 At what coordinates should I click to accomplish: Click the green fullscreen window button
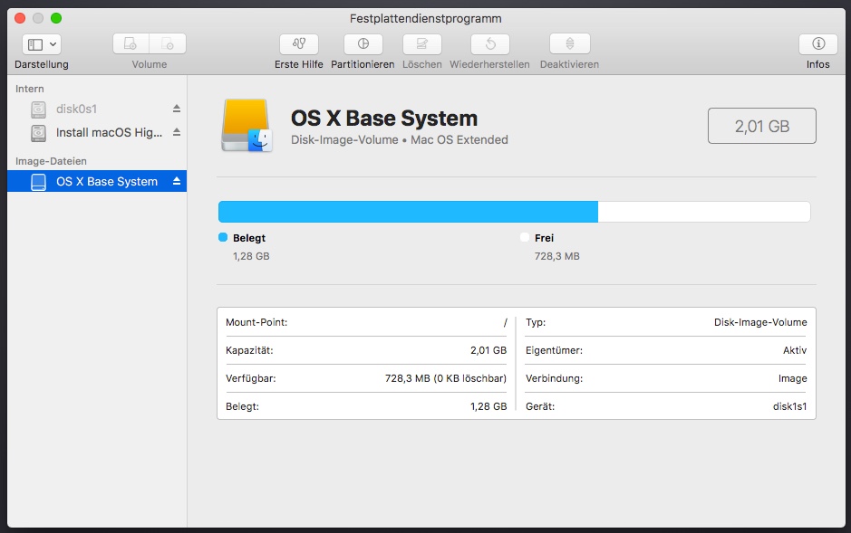pos(56,18)
